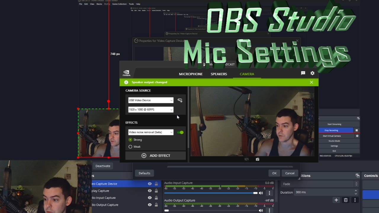The image size is (379, 213).
Task: Open NVIDIA Broadcast settings gear
Action: click(312, 73)
